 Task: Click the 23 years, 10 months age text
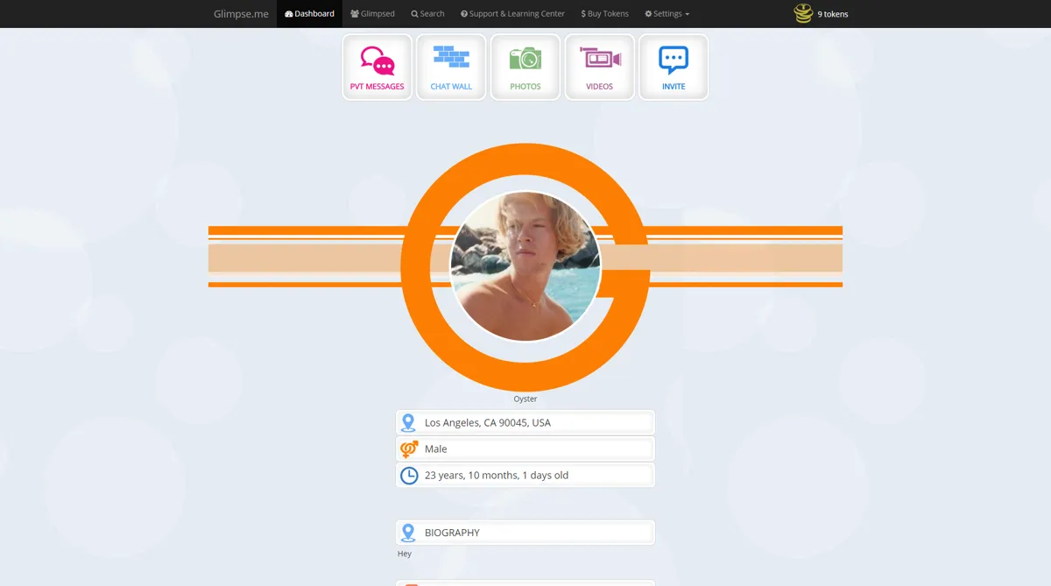point(497,476)
